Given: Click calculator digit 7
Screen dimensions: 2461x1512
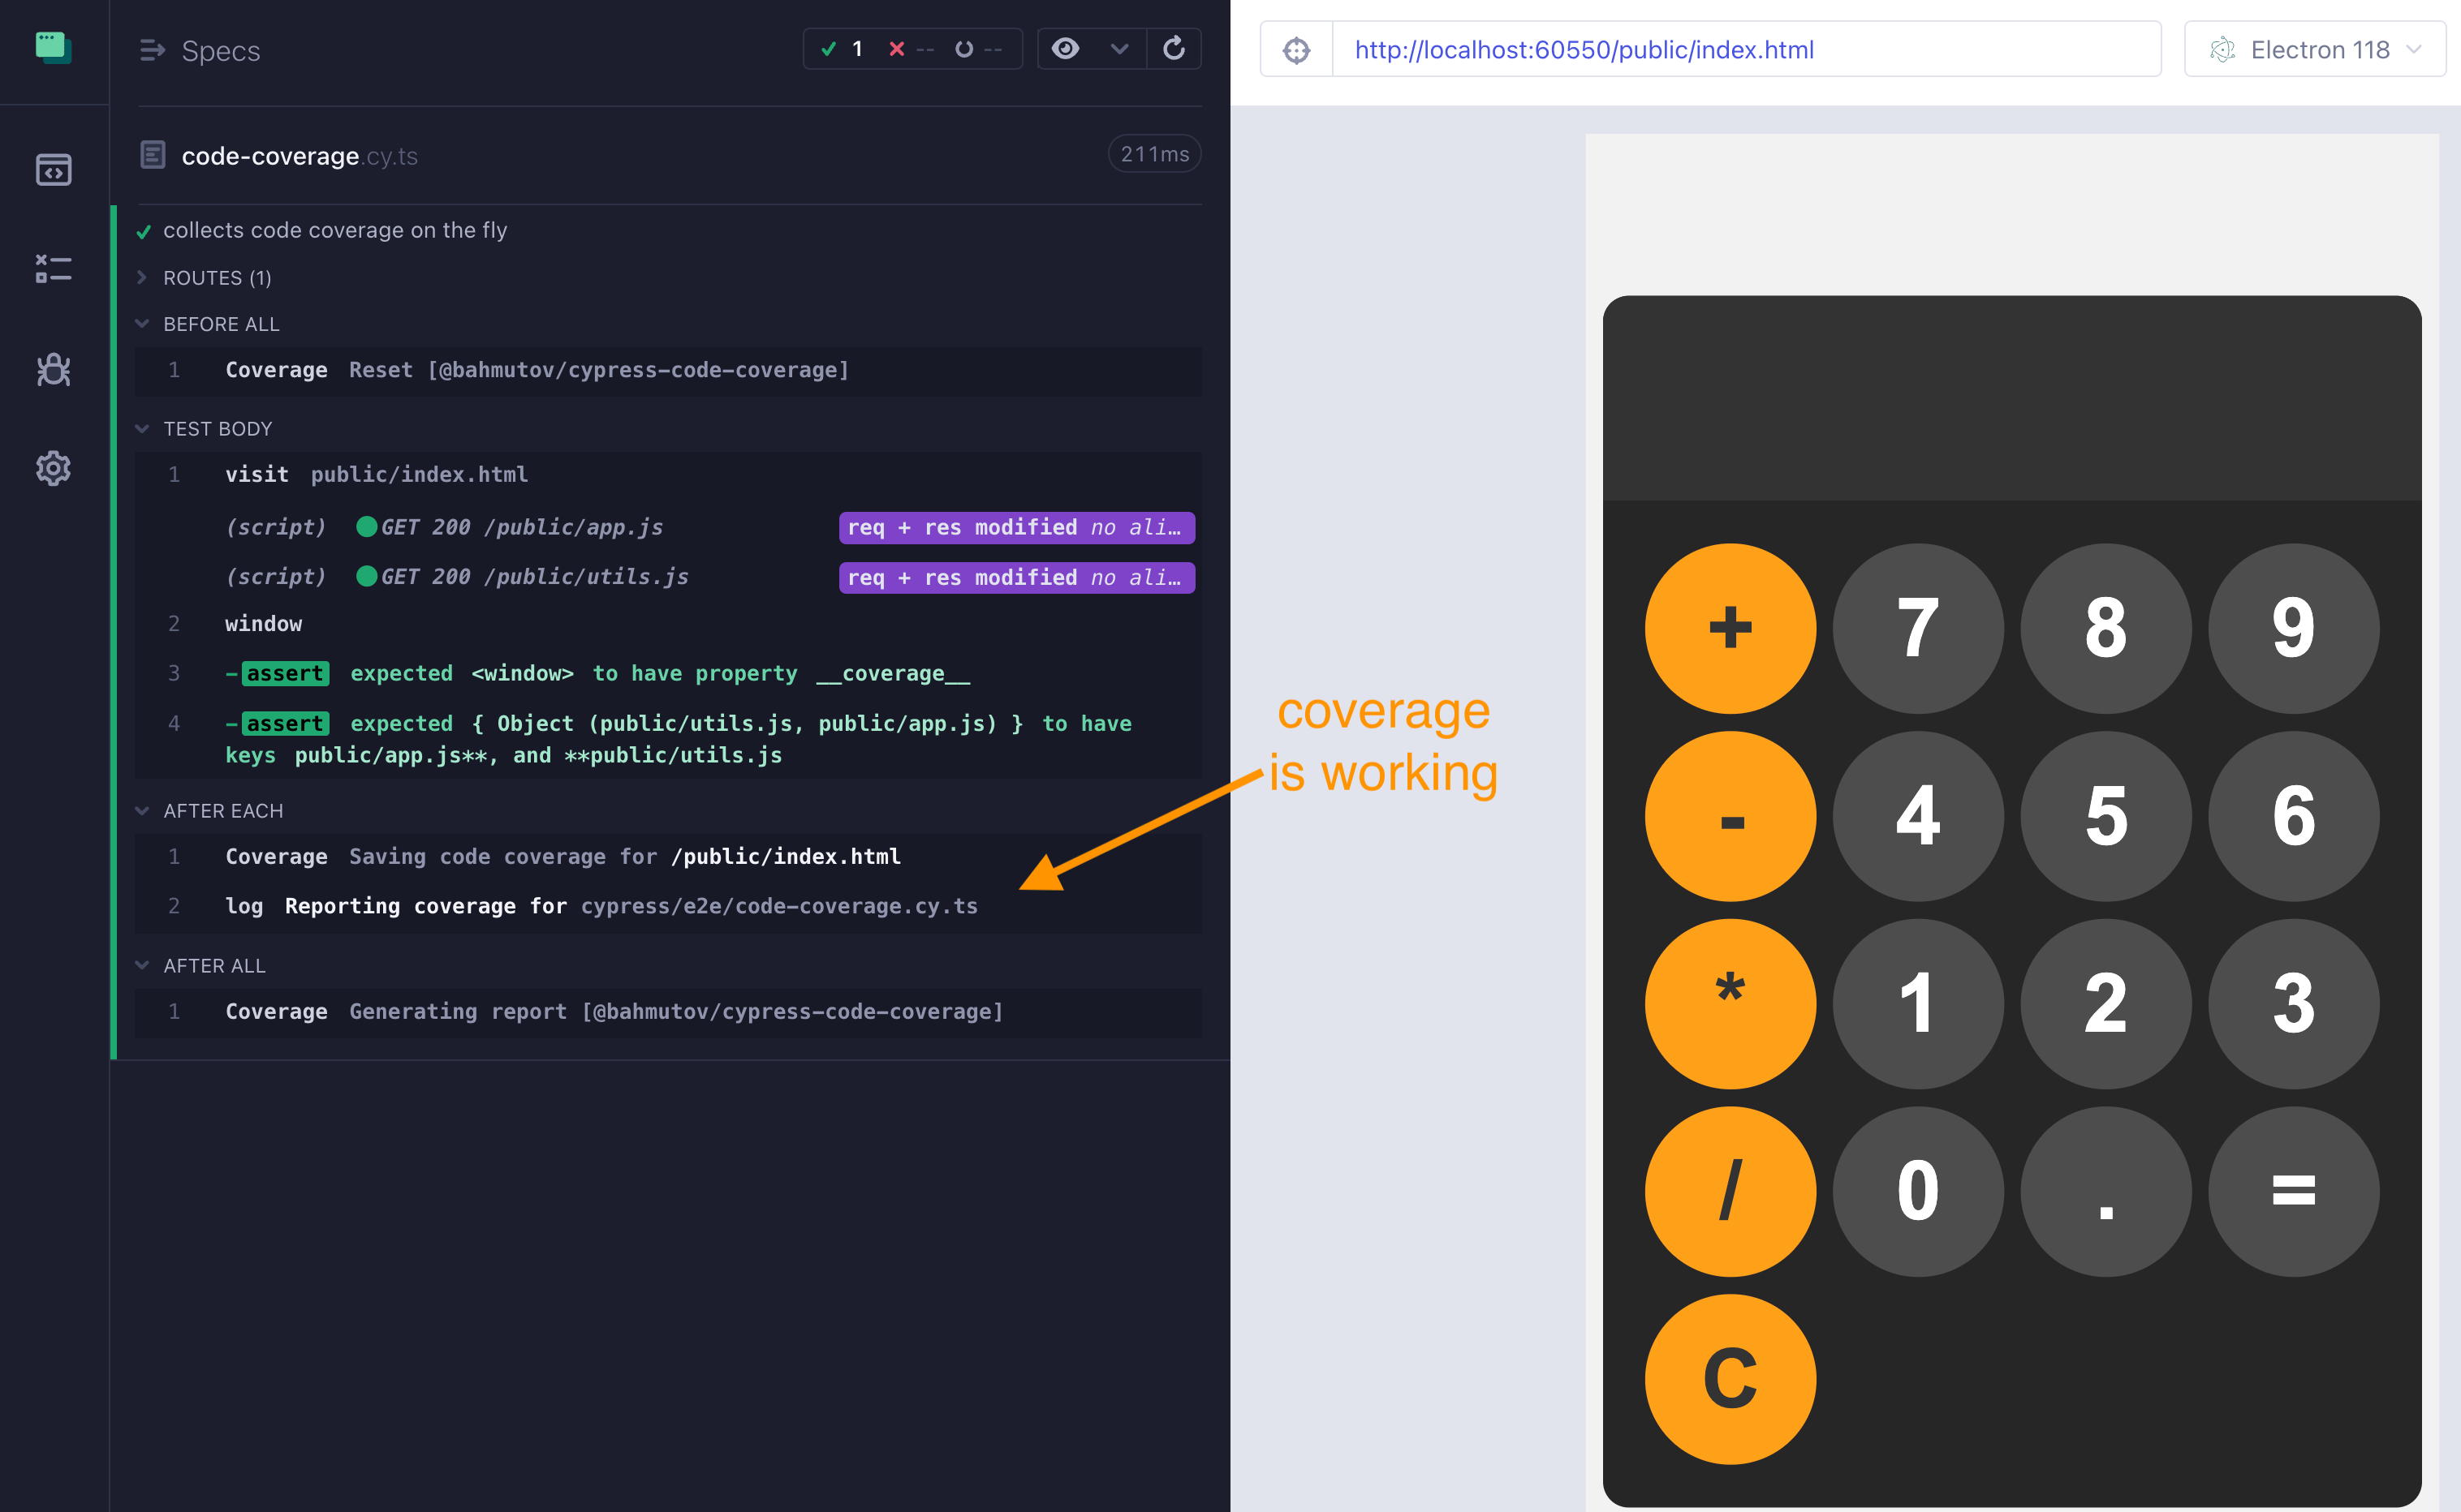Looking at the screenshot, I should point(1918,628).
